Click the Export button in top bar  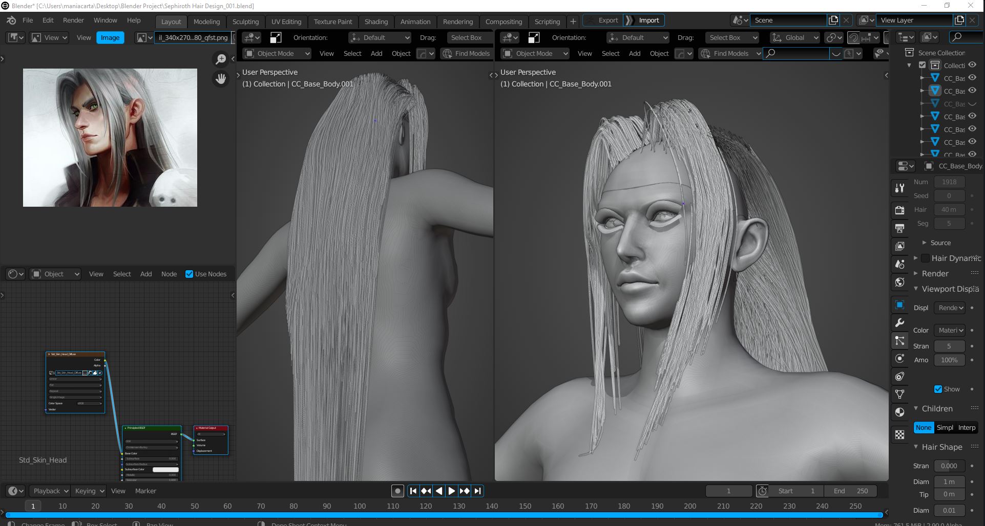point(603,20)
